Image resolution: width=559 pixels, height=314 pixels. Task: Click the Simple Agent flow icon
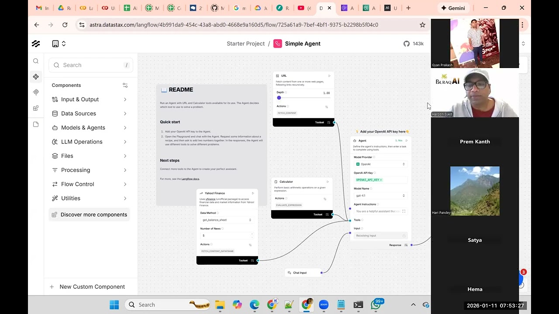(x=278, y=44)
